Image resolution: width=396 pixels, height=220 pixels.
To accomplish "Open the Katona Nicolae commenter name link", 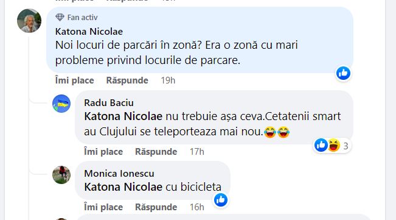I will pyautogui.click(x=89, y=32).
